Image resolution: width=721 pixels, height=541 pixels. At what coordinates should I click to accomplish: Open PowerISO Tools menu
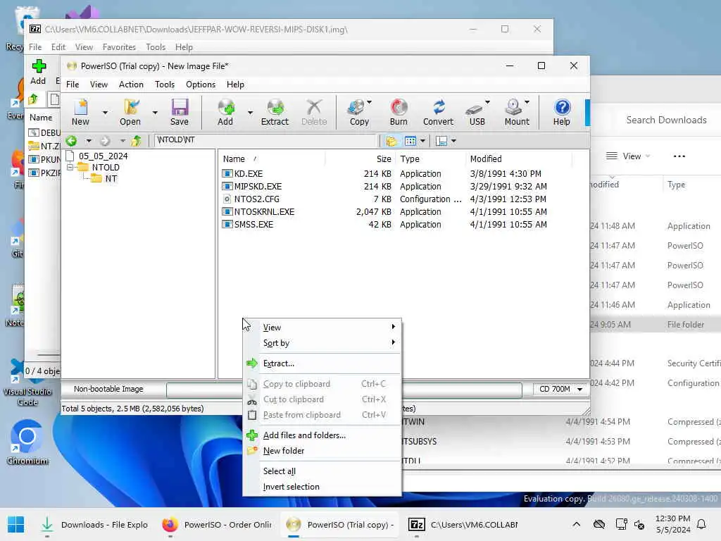pos(165,85)
